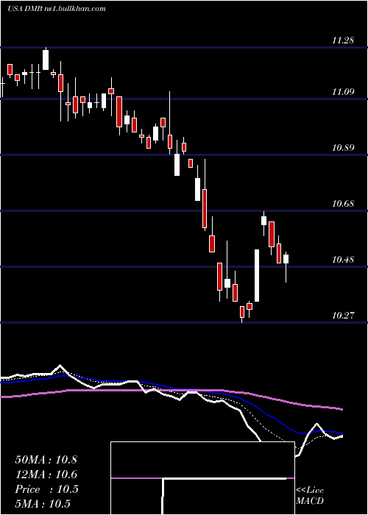Image resolution: width=368 pixels, height=515 pixels.
Task: Click the '<<Live MACD' label
Action: (x=310, y=496)
